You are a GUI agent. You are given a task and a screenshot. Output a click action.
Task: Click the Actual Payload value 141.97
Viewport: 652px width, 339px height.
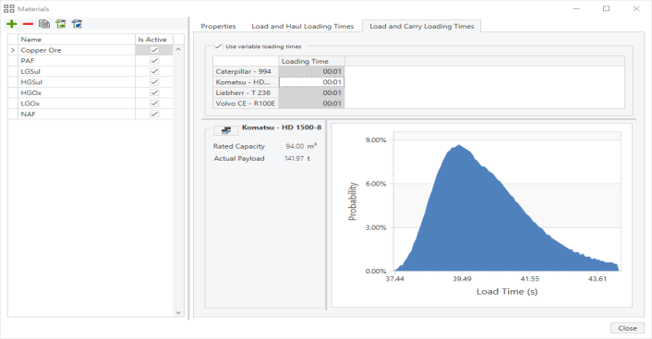294,159
